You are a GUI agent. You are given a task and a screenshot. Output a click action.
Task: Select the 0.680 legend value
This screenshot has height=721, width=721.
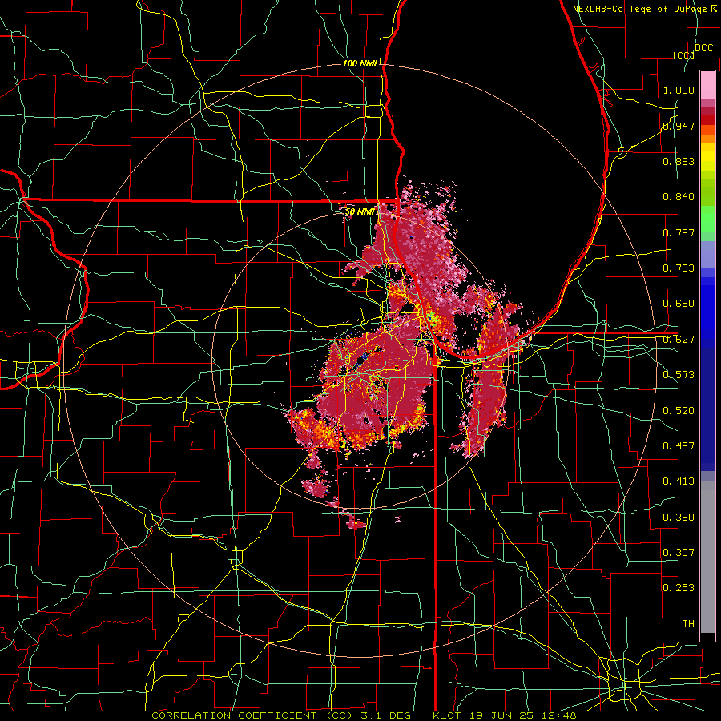679,304
